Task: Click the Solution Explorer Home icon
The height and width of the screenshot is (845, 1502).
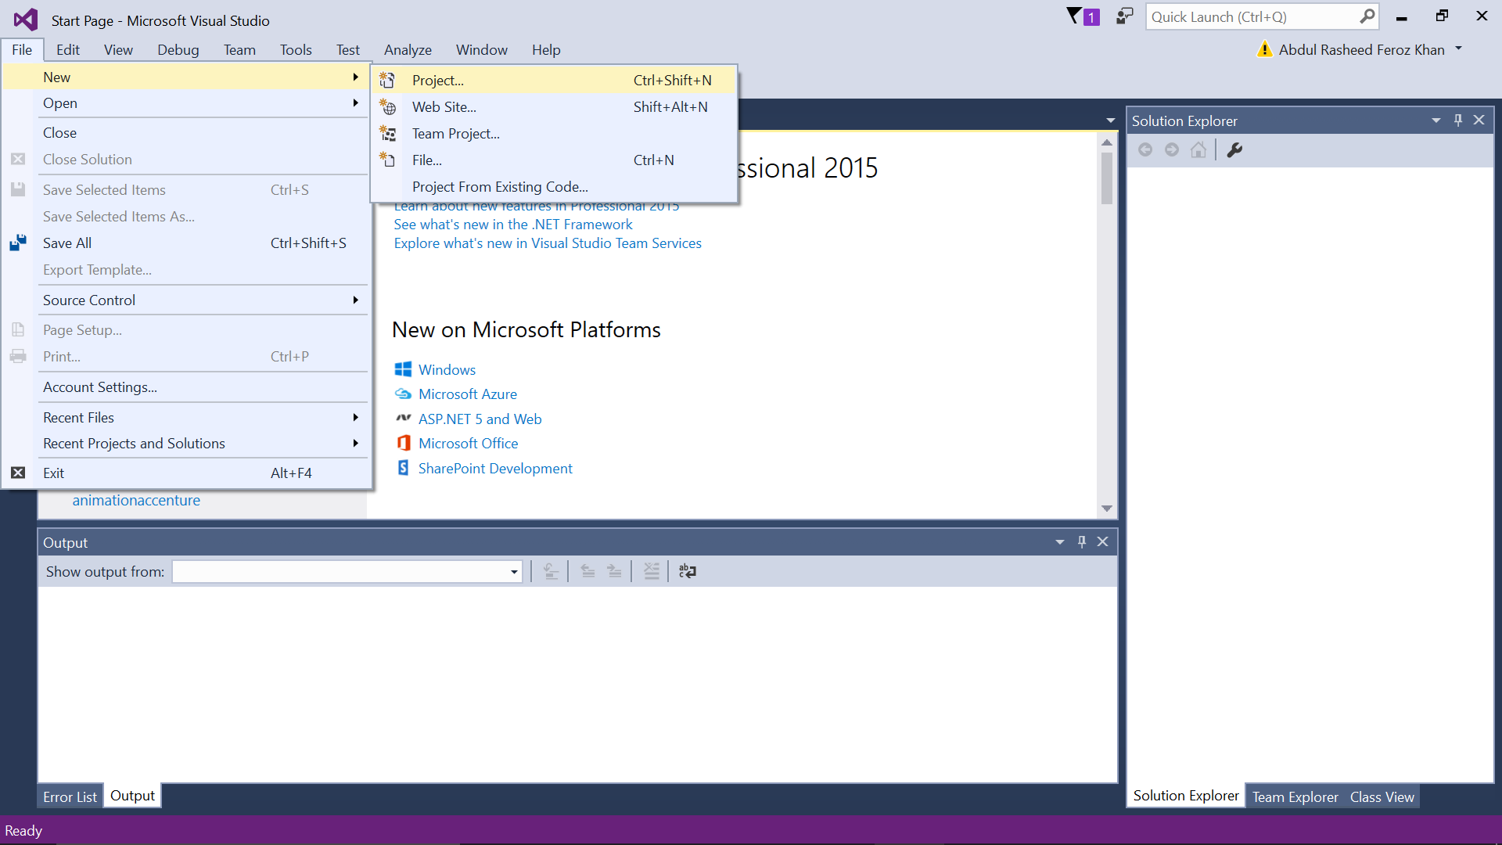Action: pyautogui.click(x=1198, y=149)
